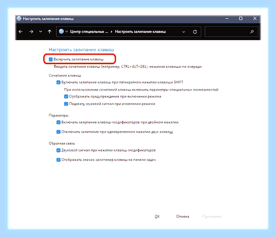276x237 pixels.
Task: Open recent locations chevron next to forward arrow
Action: tap(41, 32)
